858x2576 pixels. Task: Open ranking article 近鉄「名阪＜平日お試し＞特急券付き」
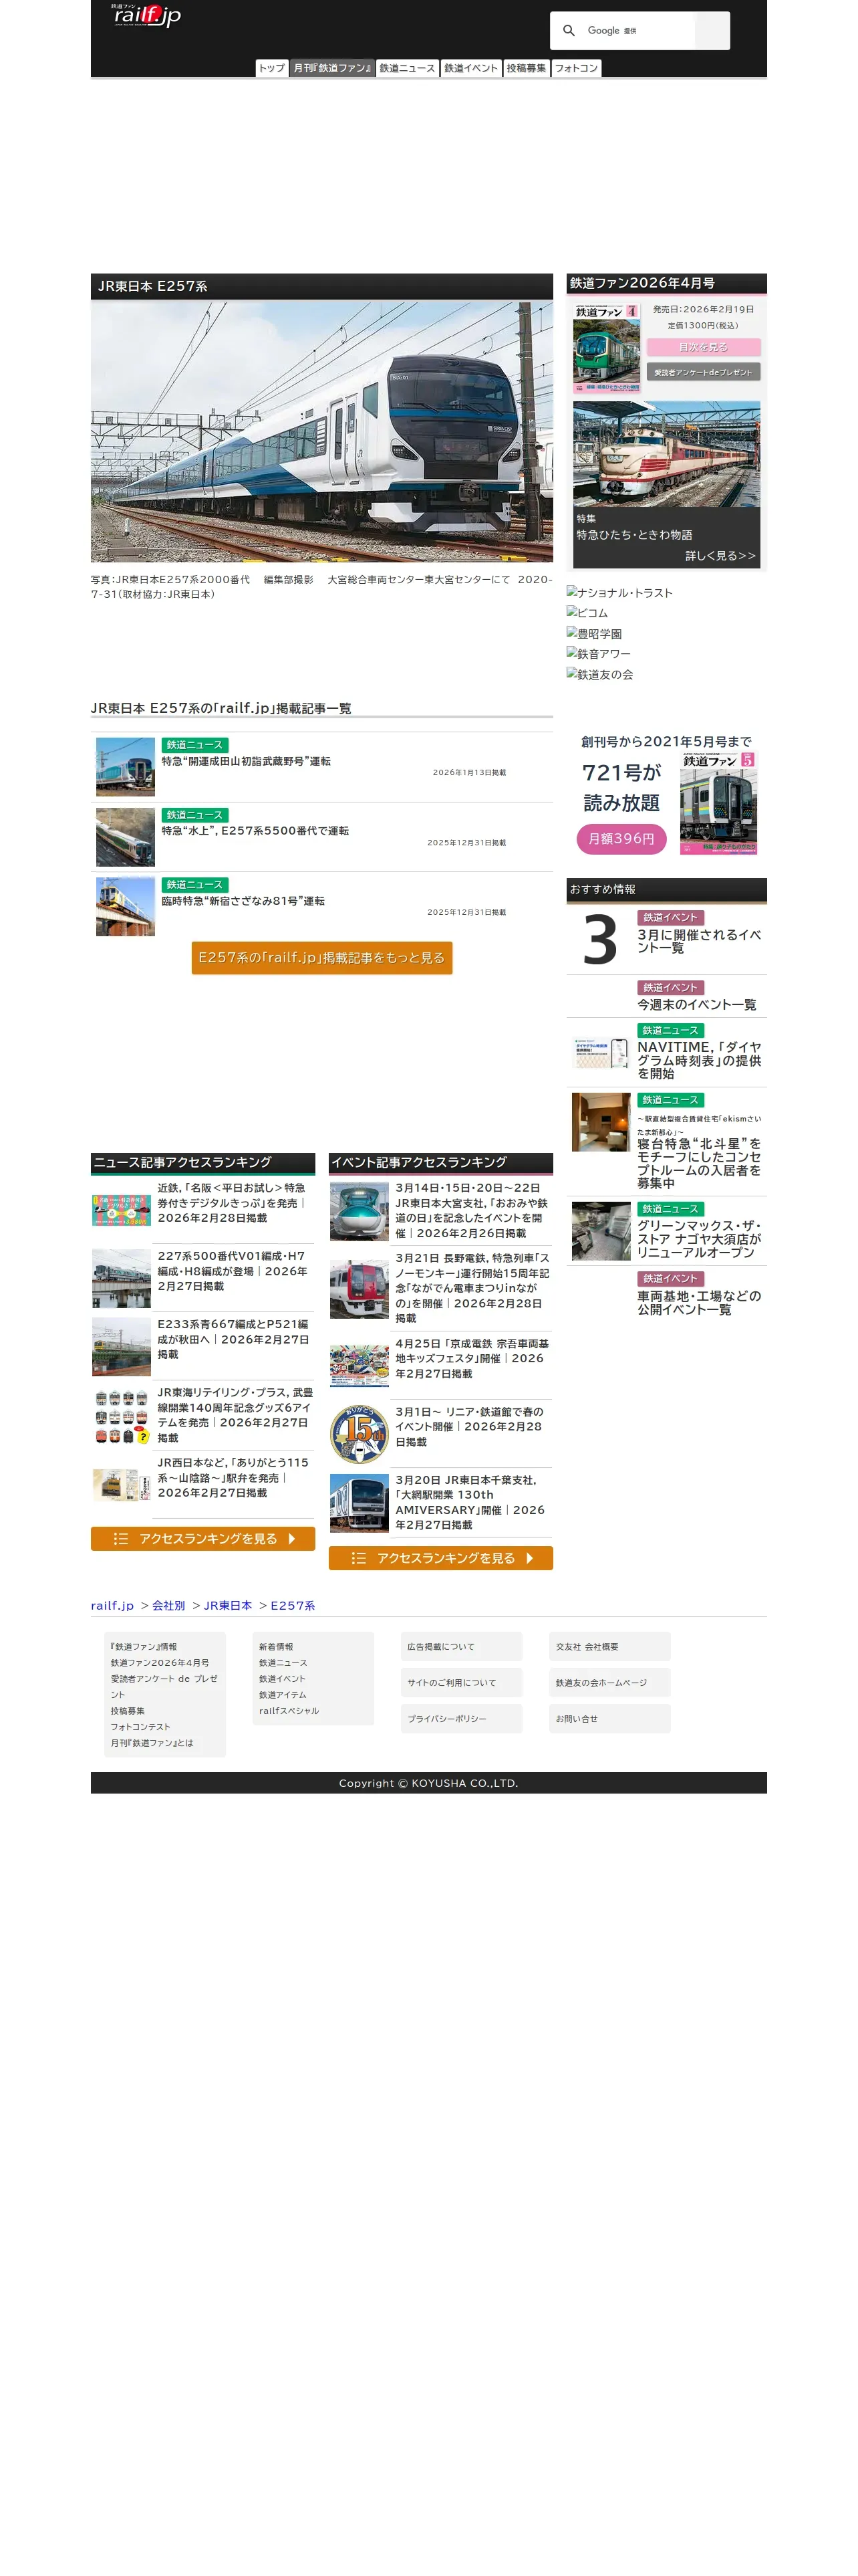point(233,1203)
